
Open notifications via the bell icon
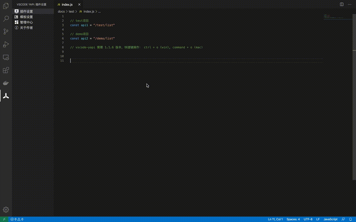pos(351,219)
